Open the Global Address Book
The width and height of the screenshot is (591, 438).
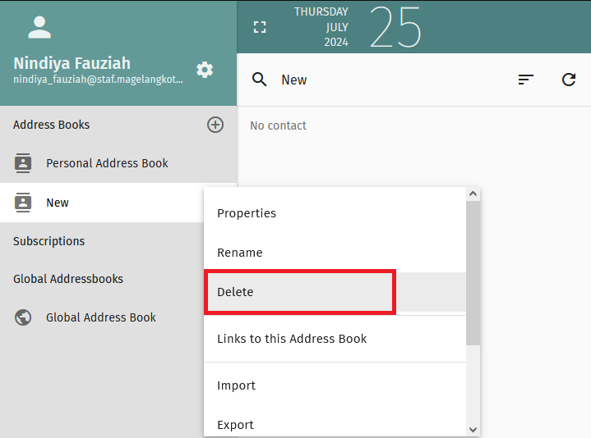[x=101, y=317]
